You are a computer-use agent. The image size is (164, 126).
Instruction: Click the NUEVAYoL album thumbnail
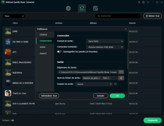(8, 73)
